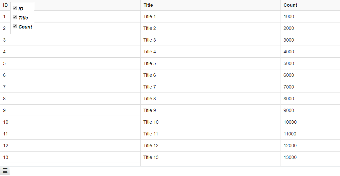Viewport: 340px width, 176px height.
Task: Click the Title label in column popup
Action: 23,18
